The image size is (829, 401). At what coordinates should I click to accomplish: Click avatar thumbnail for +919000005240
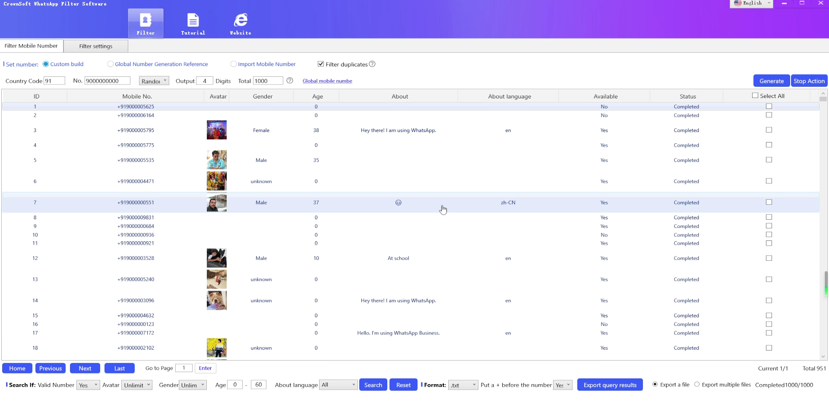pyautogui.click(x=217, y=279)
